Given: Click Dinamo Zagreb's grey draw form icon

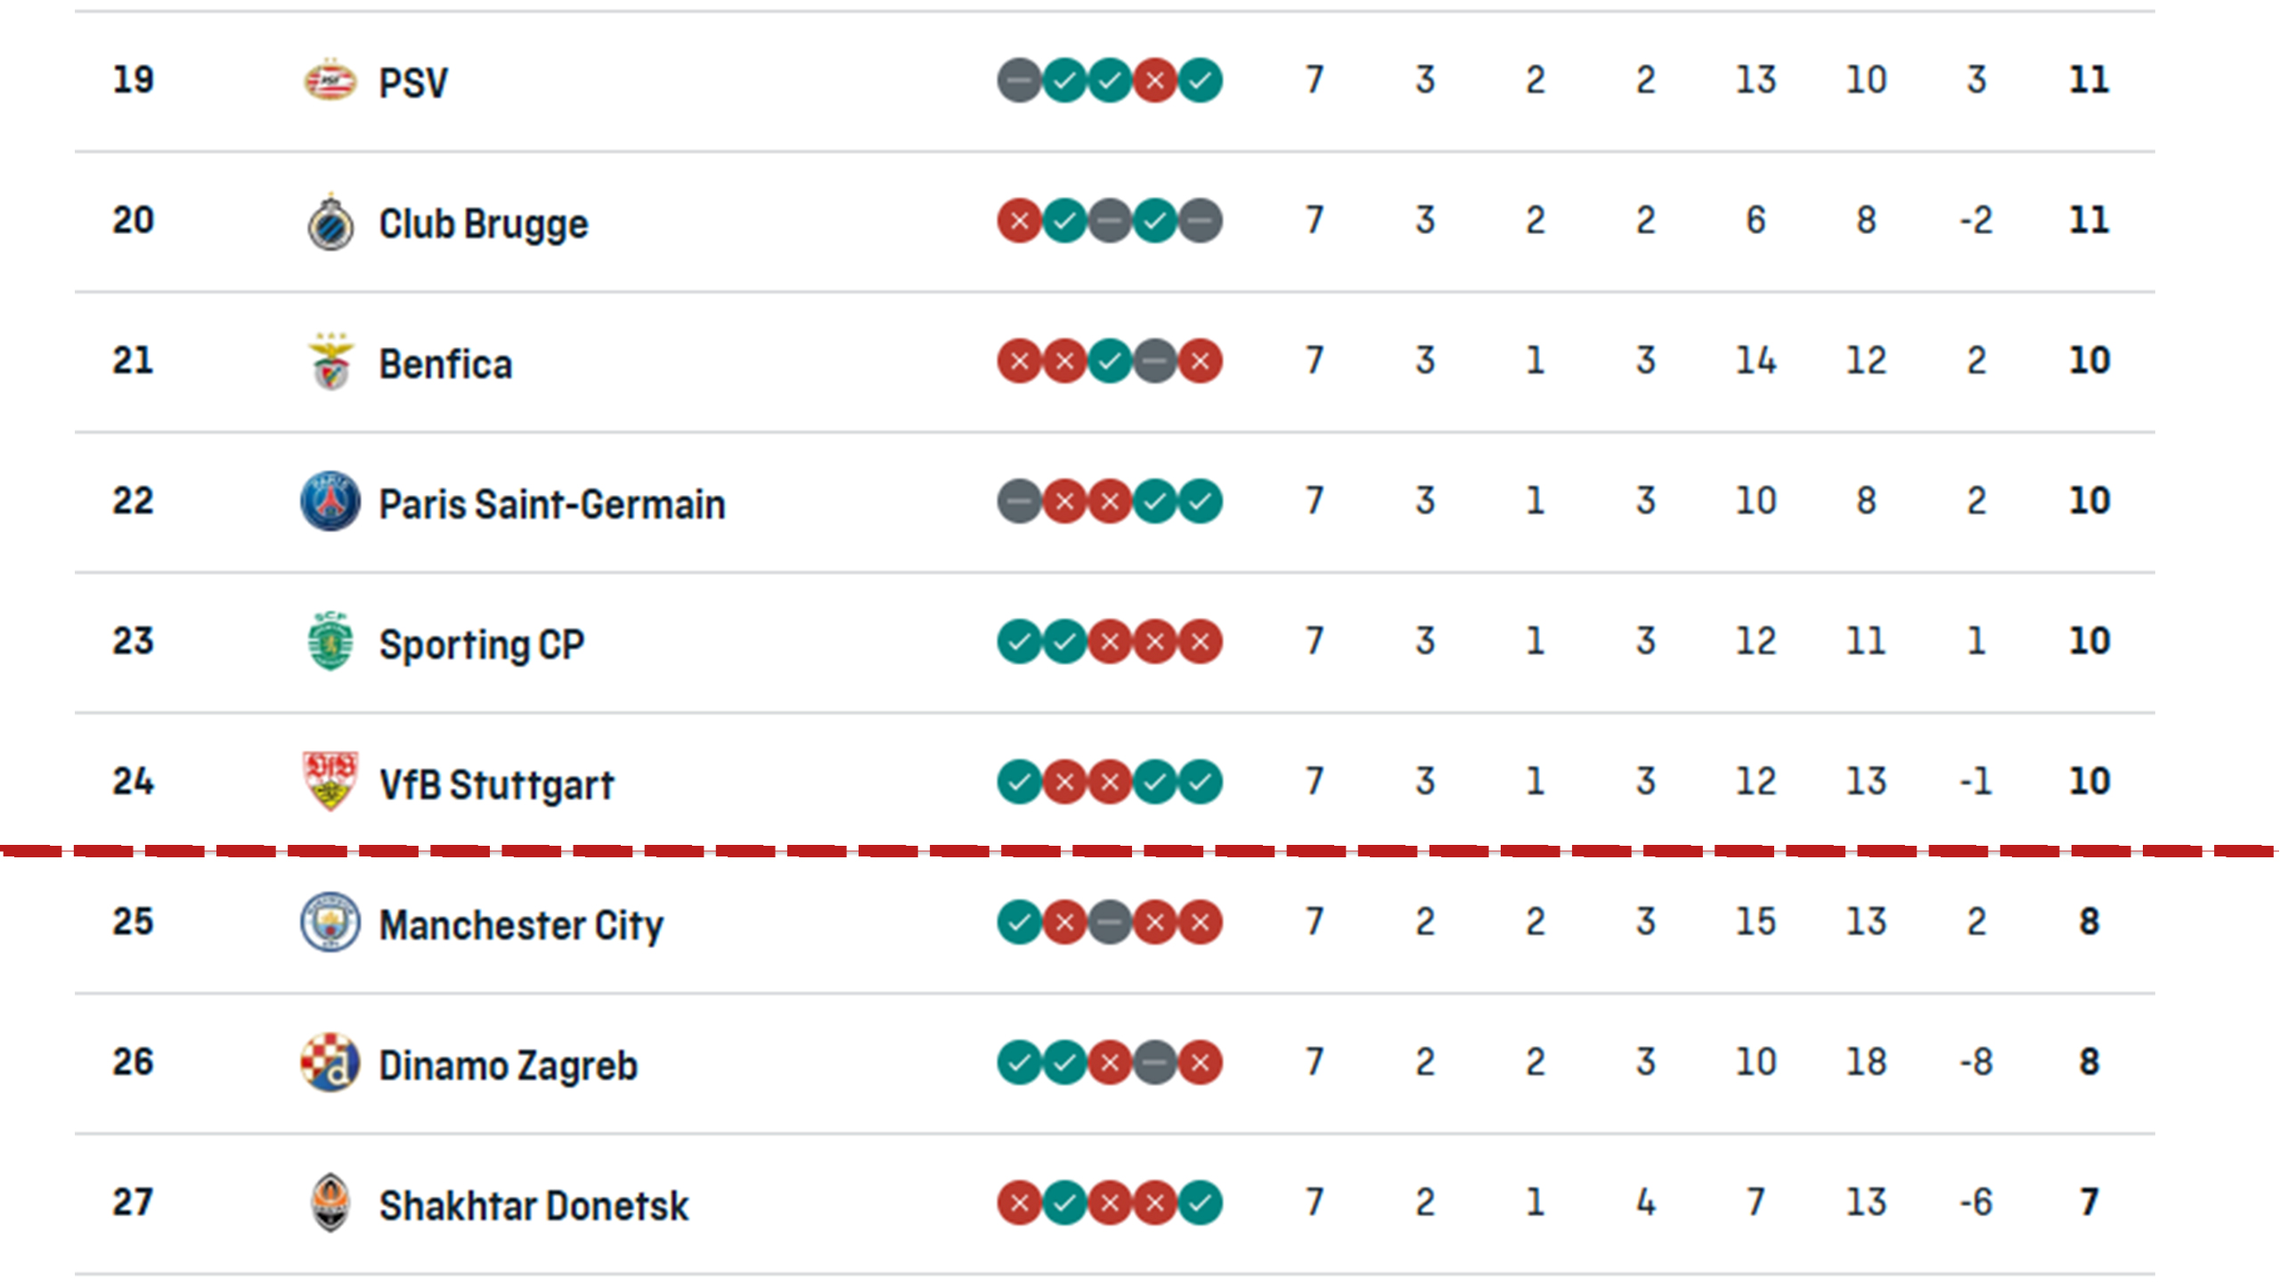Looking at the screenshot, I should point(1154,1062).
